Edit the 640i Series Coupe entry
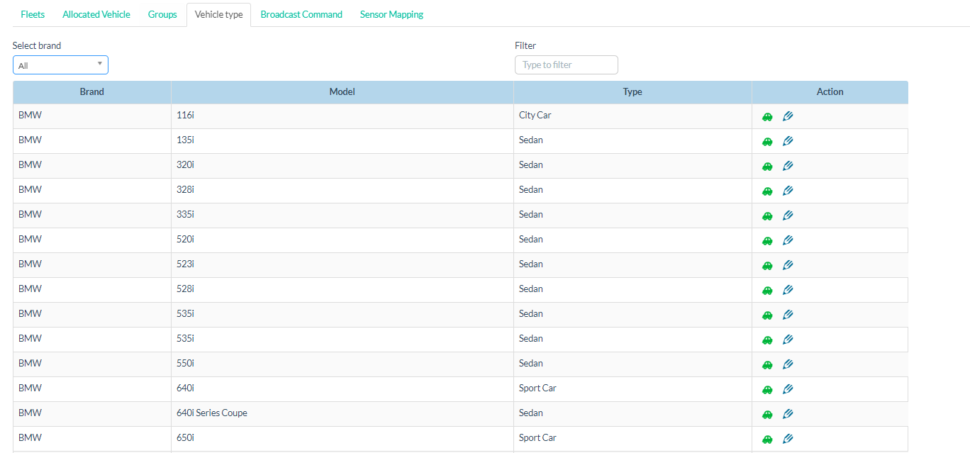 [x=787, y=414]
